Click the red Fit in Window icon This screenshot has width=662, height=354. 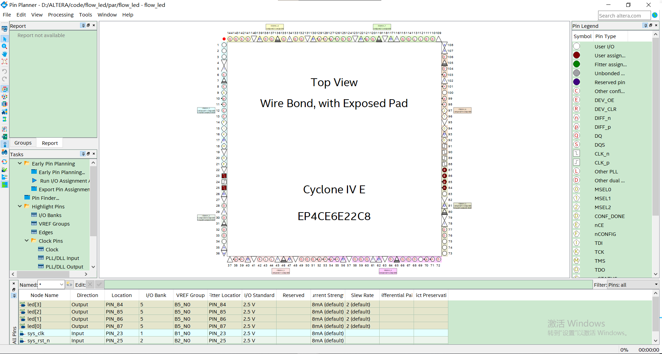[4, 61]
